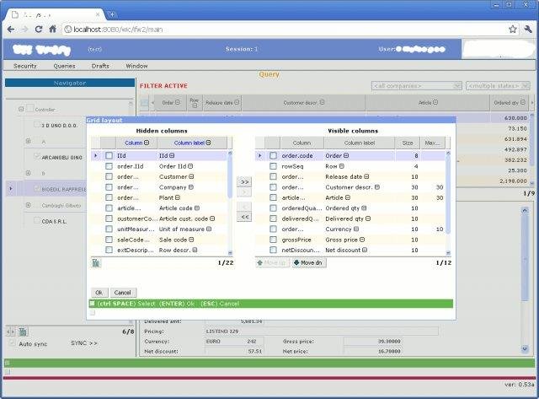Check the IId hidden column checkbox
The width and height of the screenshot is (539, 399).
click(109, 155)
